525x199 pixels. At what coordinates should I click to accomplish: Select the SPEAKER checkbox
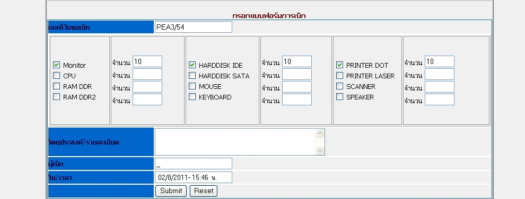tap(339, 97)
